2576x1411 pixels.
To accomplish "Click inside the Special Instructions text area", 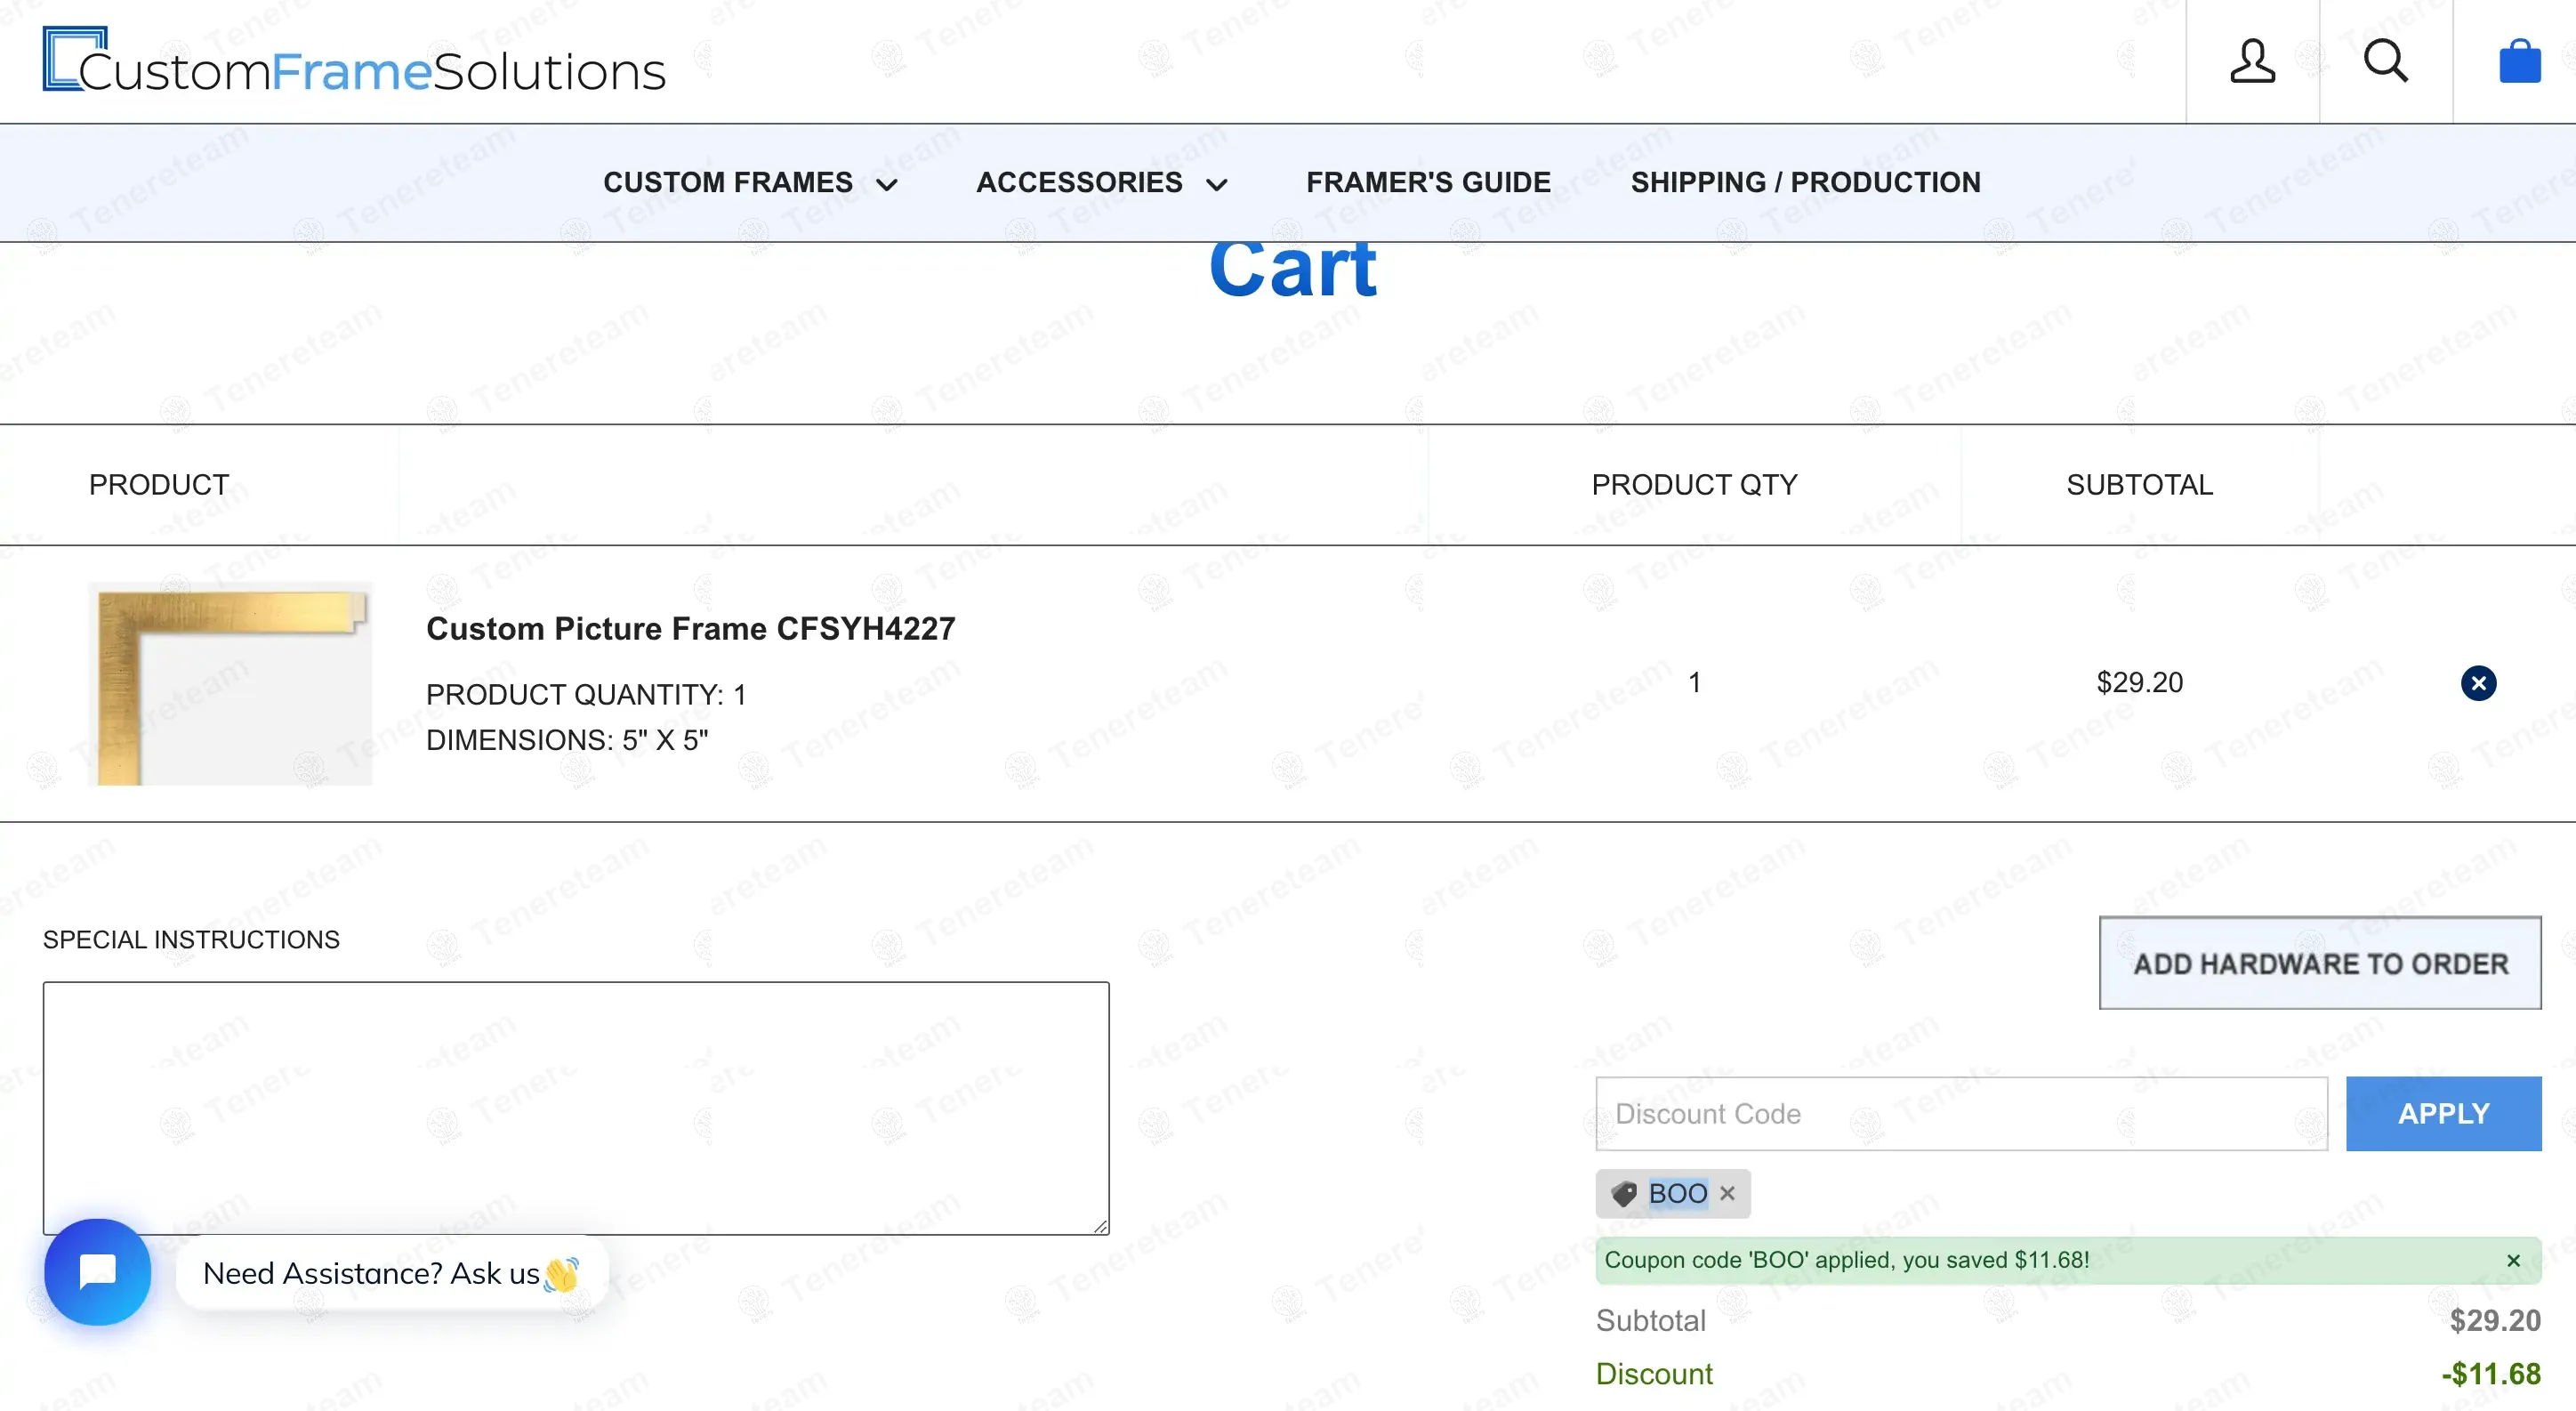I will 576,1107.
